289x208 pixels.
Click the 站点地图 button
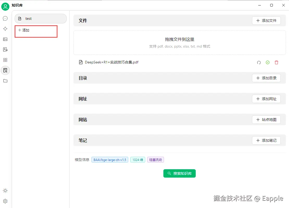(x=266, y=120)
